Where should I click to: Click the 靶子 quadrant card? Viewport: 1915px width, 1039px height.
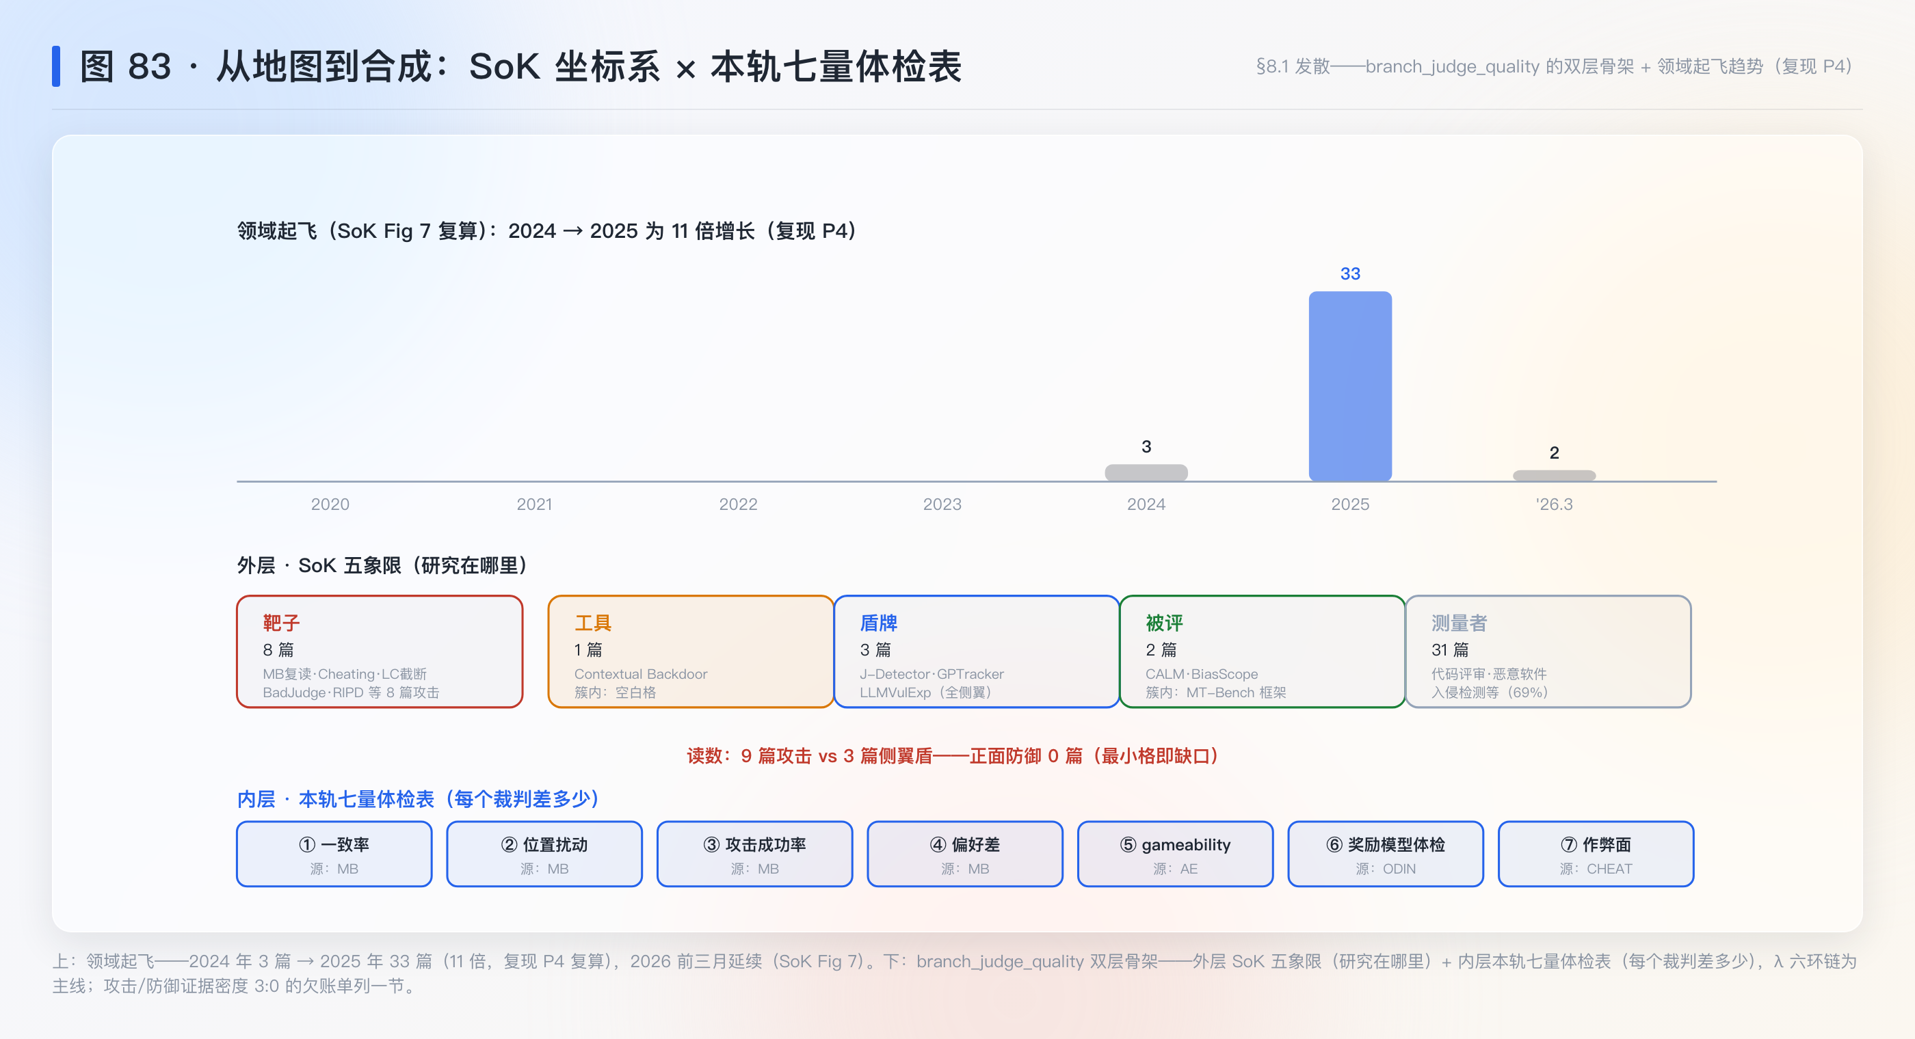380,651
